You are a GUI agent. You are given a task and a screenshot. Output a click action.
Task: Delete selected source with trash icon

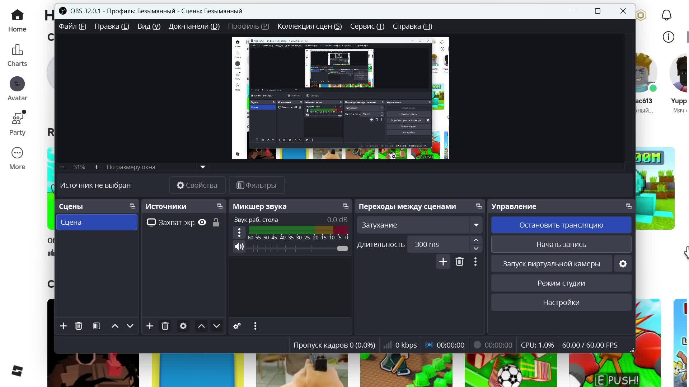pyautogui.click(x=165, y=326)
